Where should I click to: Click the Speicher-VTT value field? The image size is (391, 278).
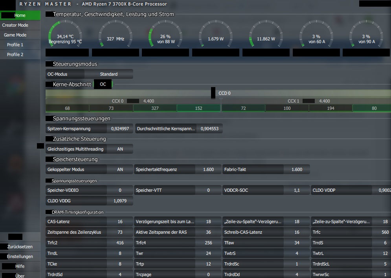coord(208,190)
